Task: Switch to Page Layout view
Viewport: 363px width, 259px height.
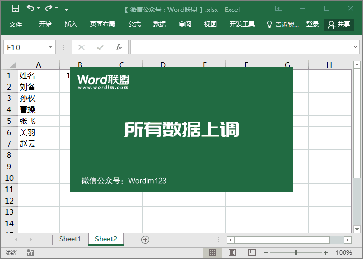Action: click(x=231, y=253)
